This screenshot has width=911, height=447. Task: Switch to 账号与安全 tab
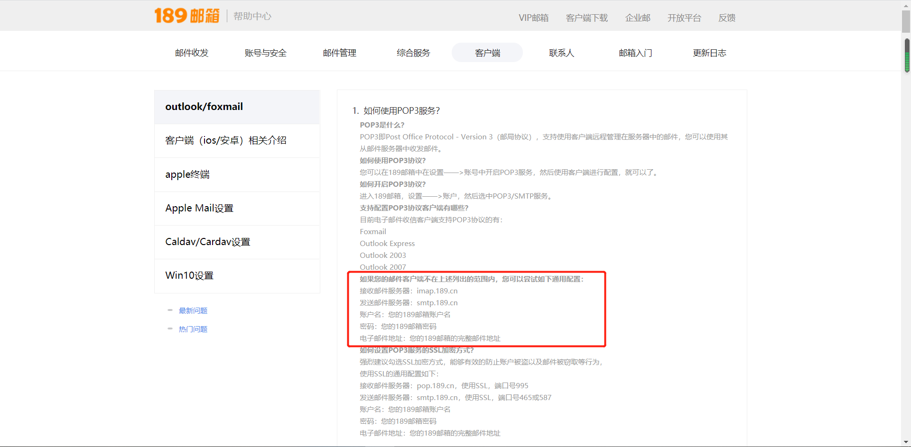click(x=266, y=53)
